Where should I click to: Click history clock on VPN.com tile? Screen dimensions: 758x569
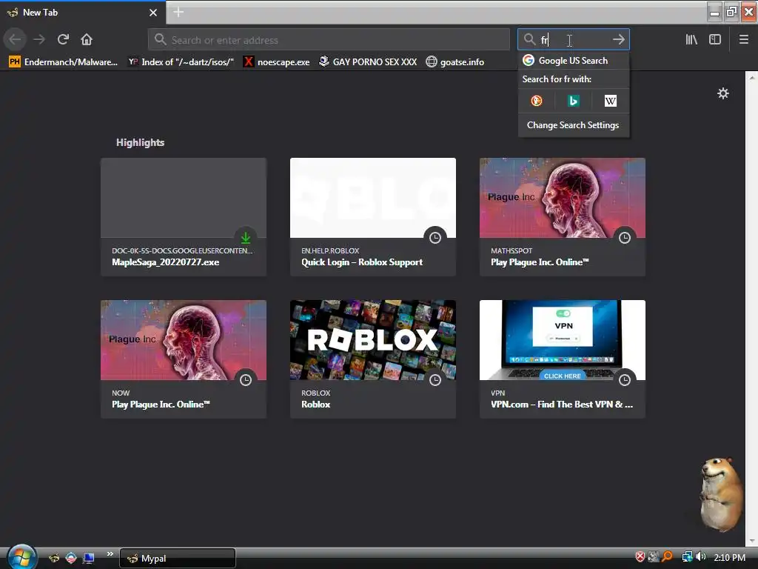625,380
